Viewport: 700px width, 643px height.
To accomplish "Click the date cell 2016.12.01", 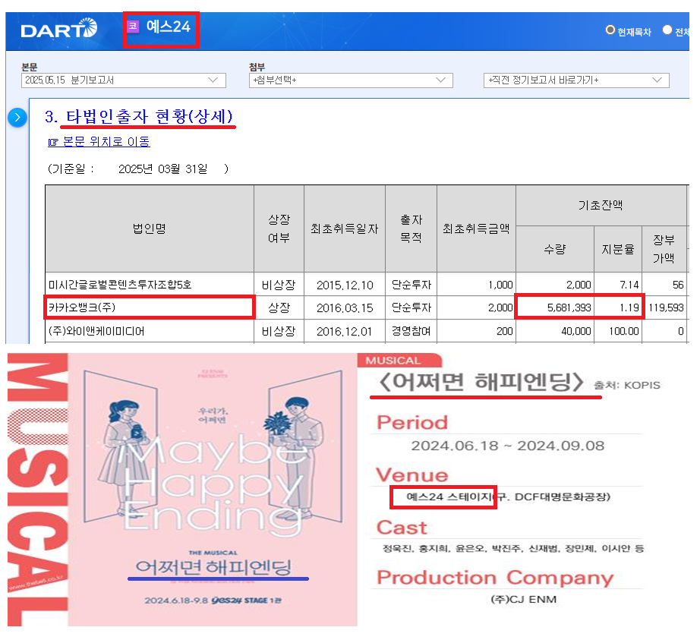I will (x=345, y=331).
